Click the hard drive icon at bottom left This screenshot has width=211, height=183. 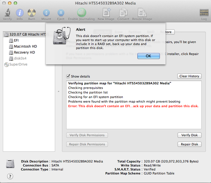coord(10,164)
